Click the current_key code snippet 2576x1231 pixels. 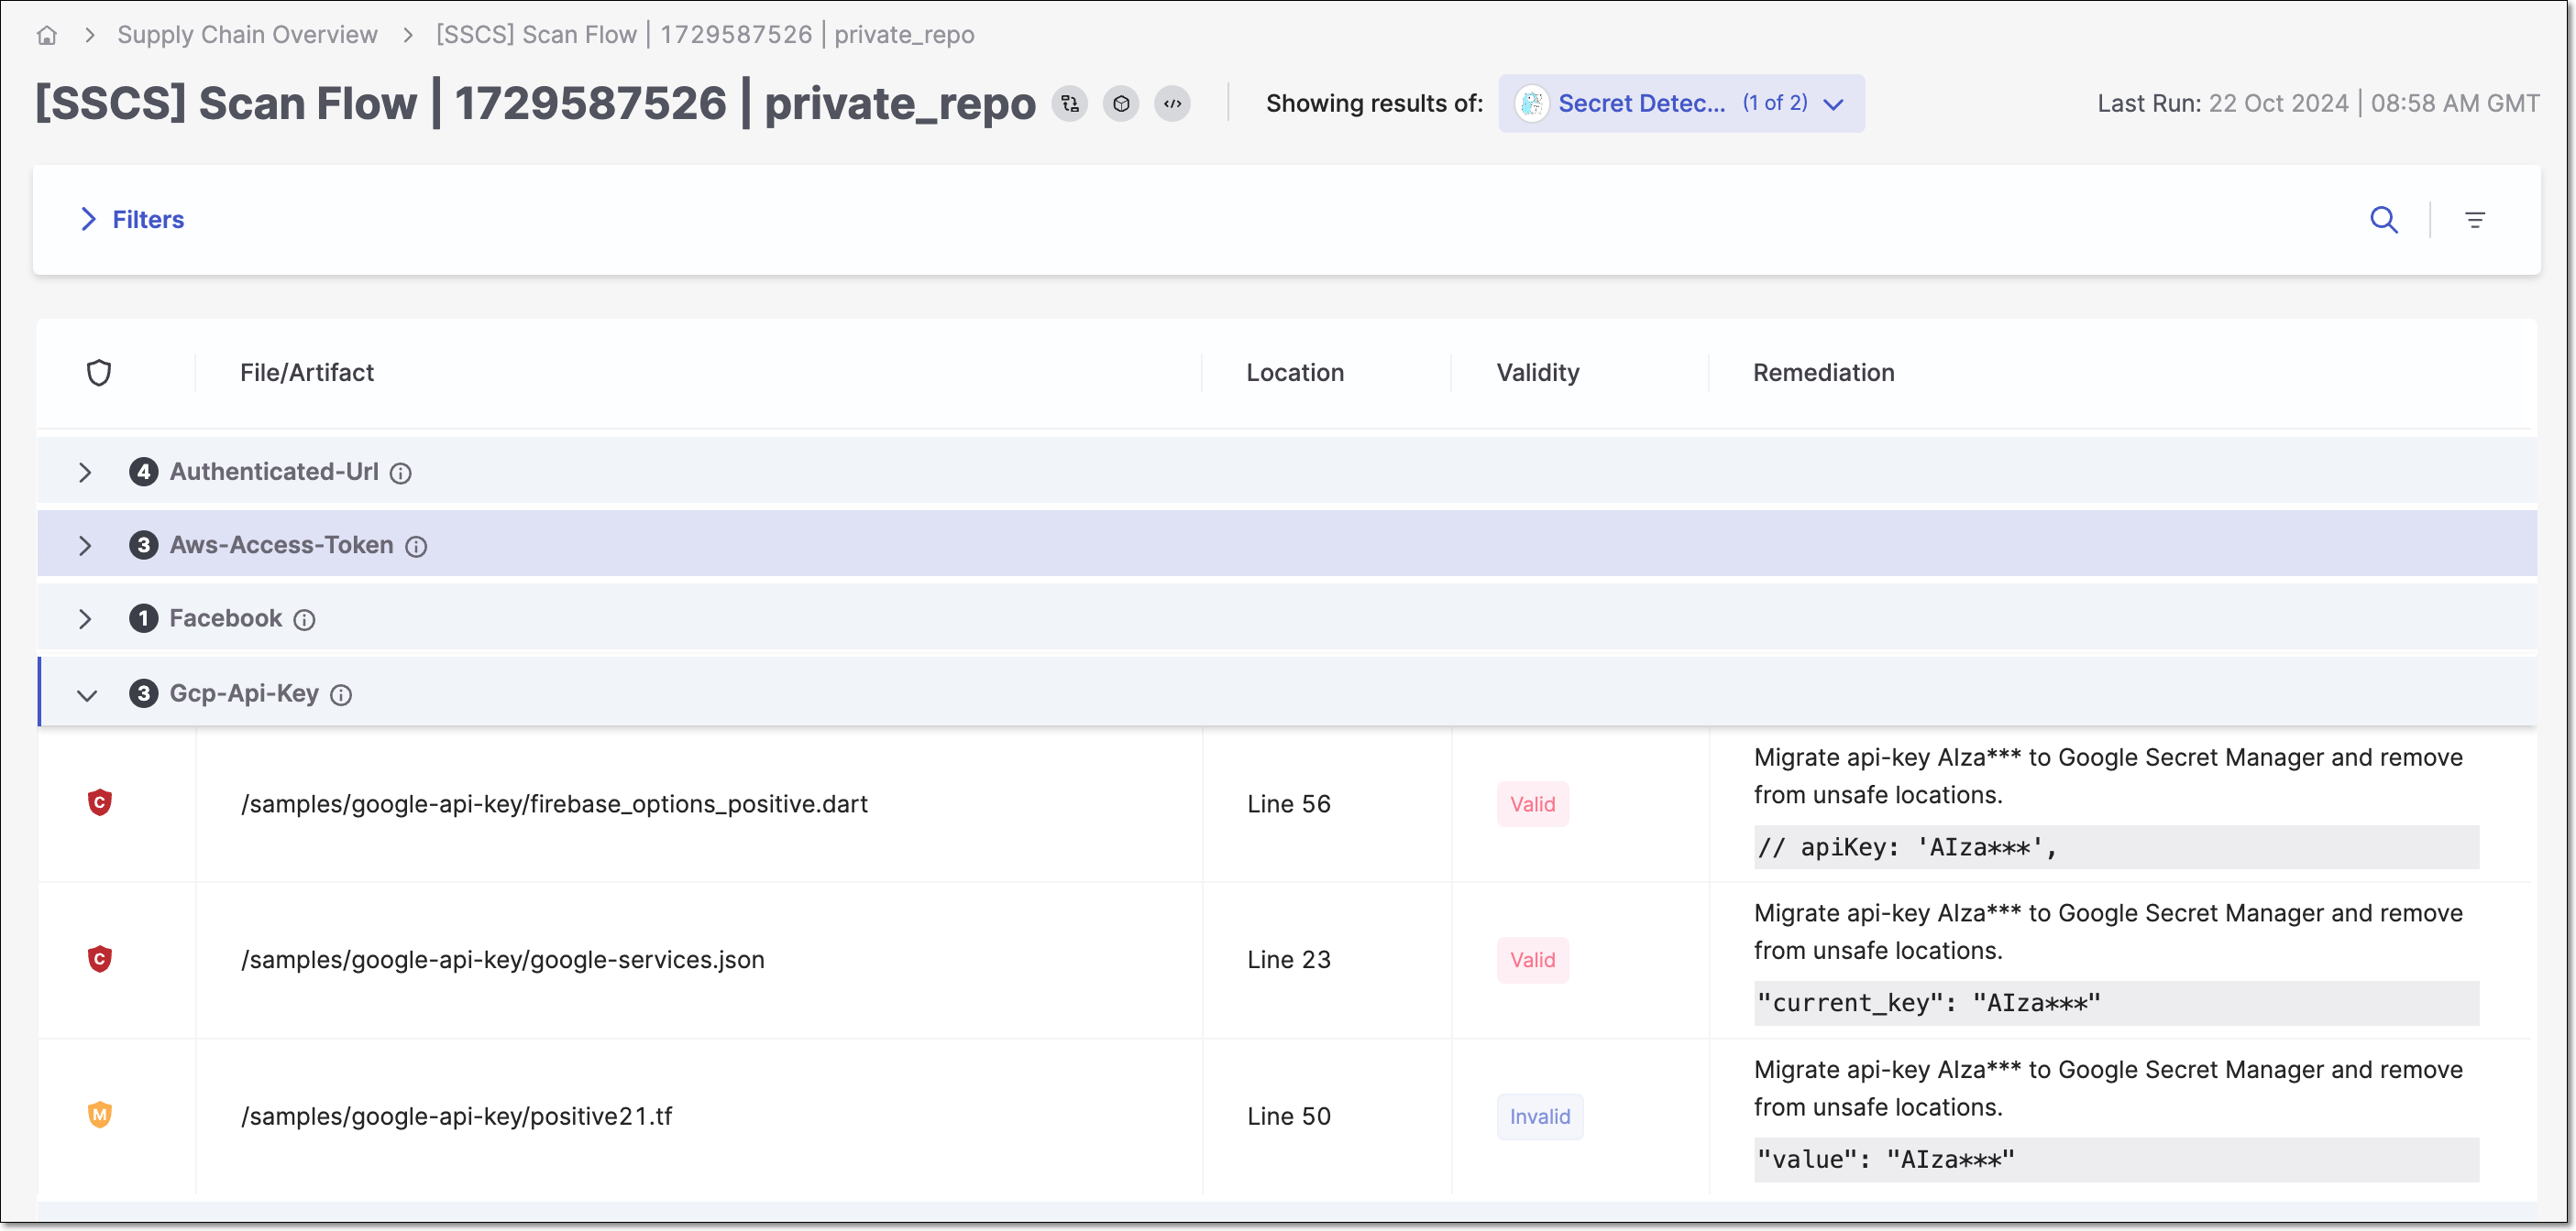(2115, 1003)
